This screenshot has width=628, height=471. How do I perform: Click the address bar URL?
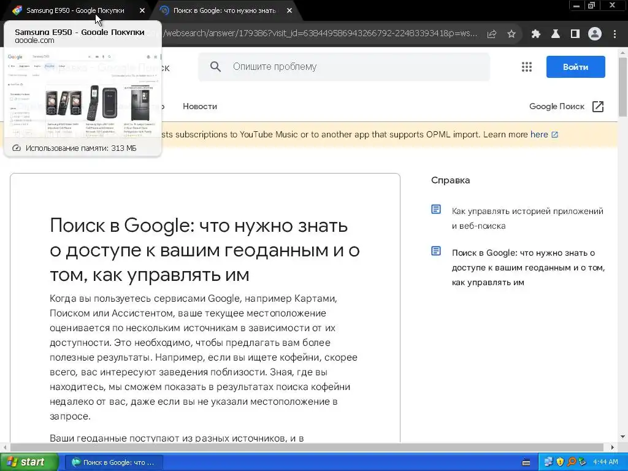320,33
